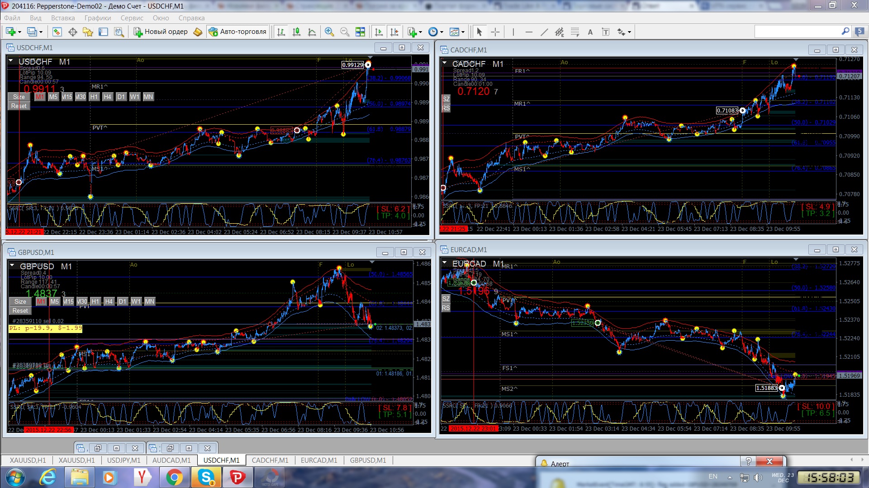Expand GBPUSD chart dropdown triangle
Screen dimensions: 869x488
tap(12, 265)
